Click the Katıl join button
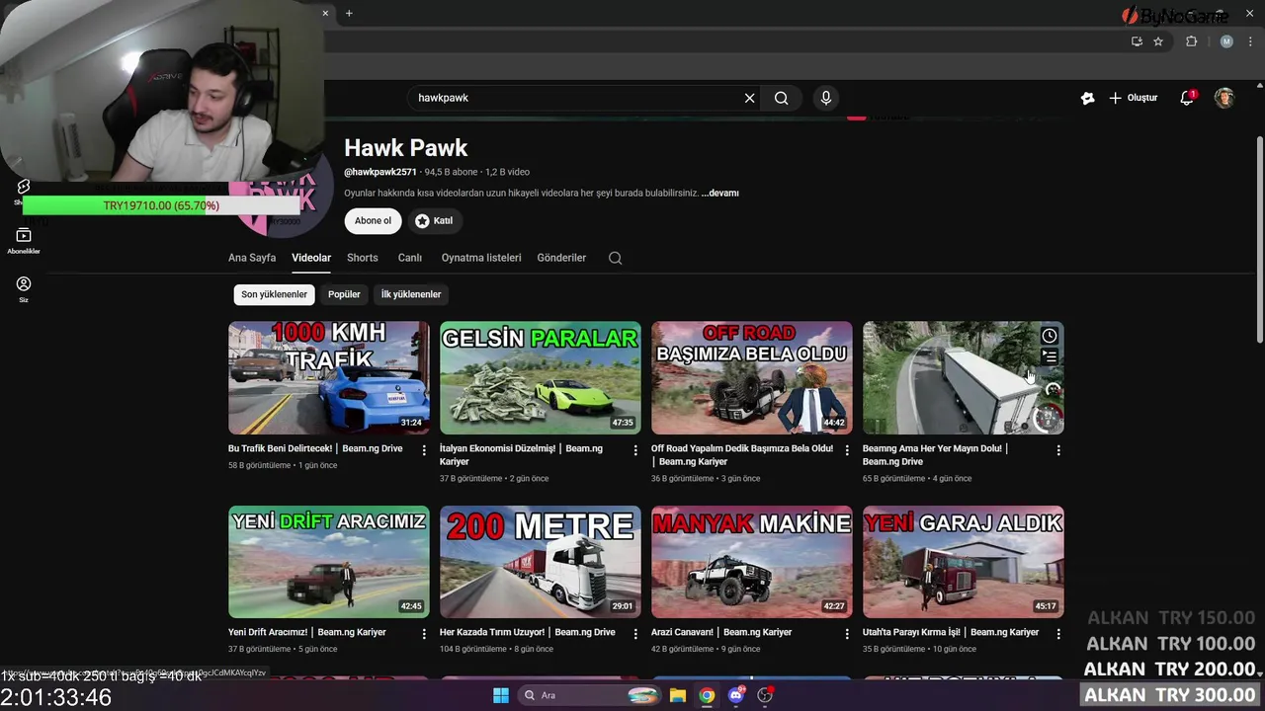Screen dimensions: 1265x711 click(435, 221)
